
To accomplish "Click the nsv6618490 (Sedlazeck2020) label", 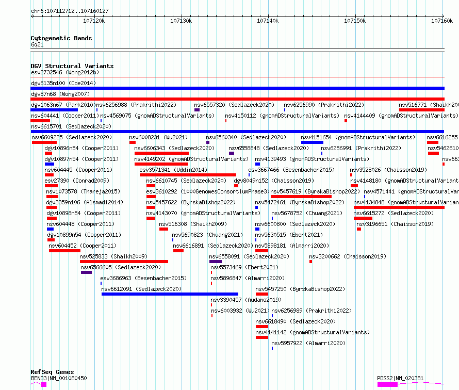I will (x=296, y=321).
